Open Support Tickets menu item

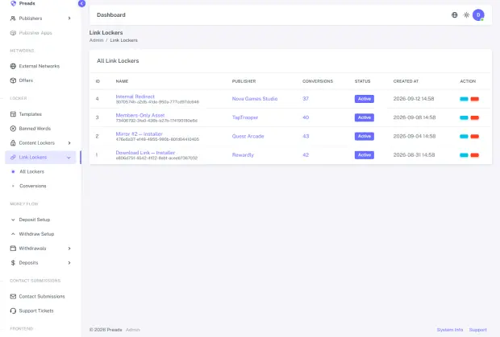click(36, 310)
